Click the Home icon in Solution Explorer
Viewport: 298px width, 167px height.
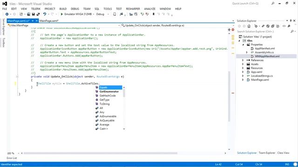coord(249,26)
